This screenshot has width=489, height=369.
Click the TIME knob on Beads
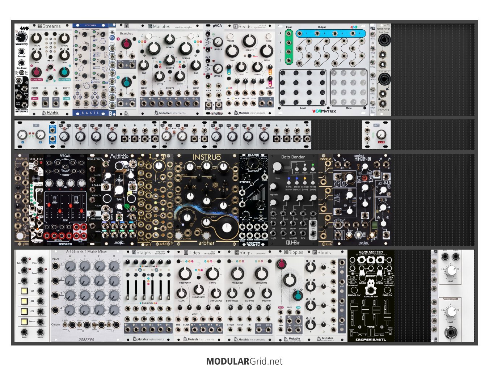[x=232, y=51]
